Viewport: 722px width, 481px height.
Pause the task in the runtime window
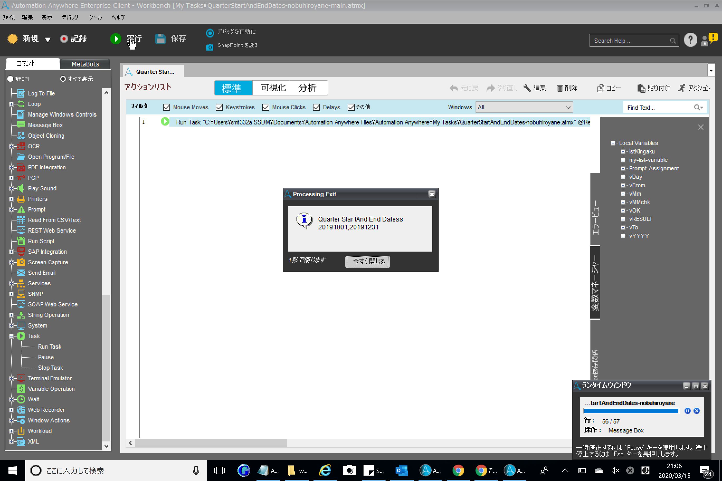[687, 411]
